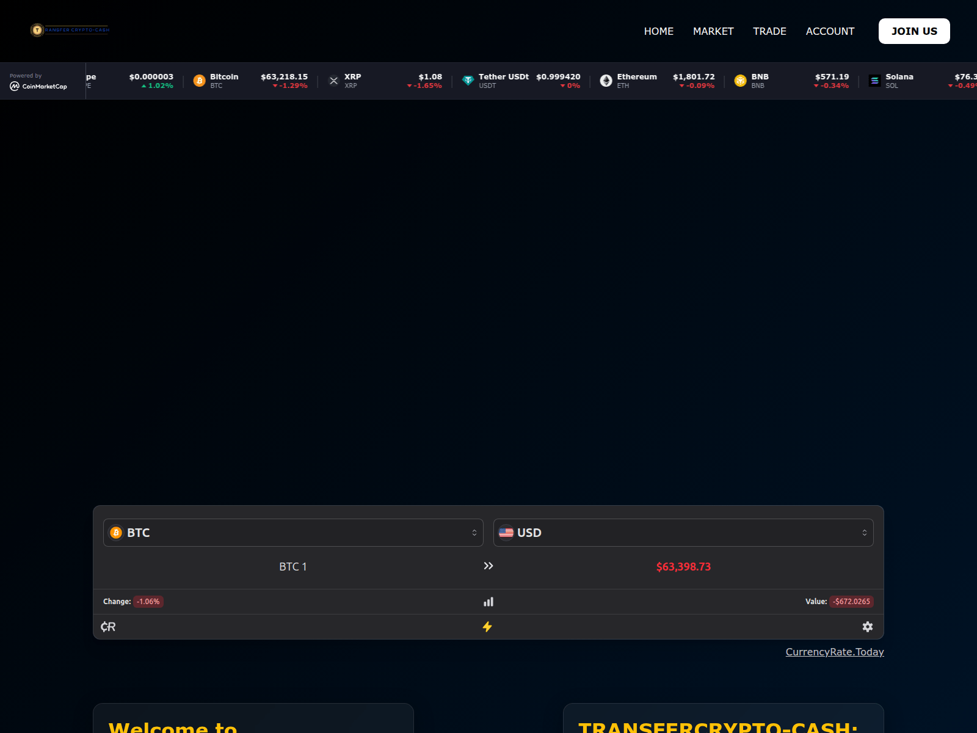Click the Bitcoin coin icon in ticker
The width and height of the screenshot is (977, 733).
click(x=199, y=81)
